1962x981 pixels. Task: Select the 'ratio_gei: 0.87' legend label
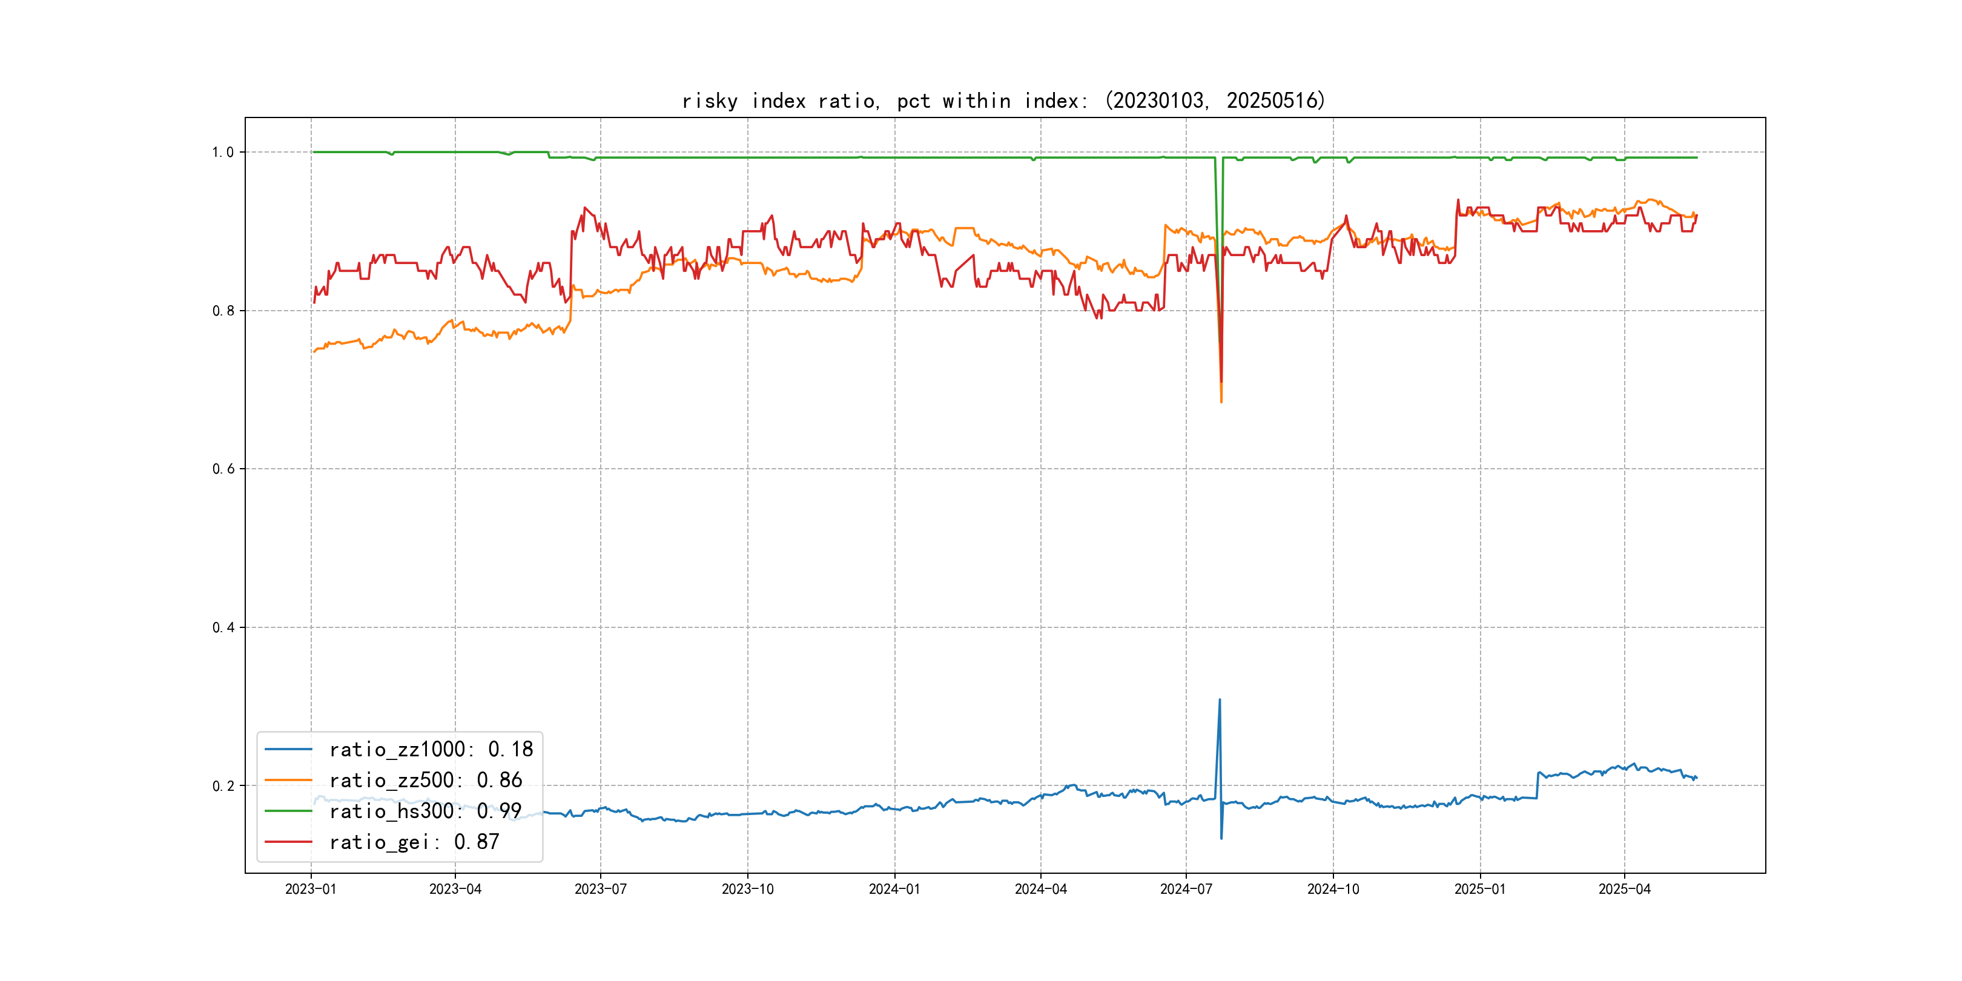point(414,842)
